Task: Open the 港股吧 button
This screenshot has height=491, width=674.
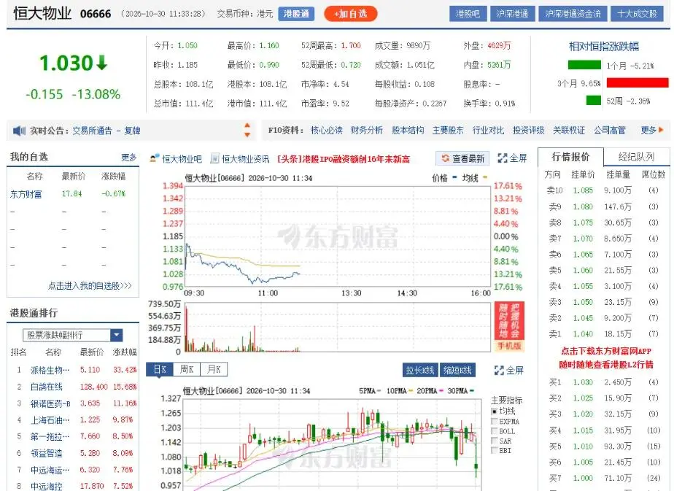Action: (x=468, y=14)
